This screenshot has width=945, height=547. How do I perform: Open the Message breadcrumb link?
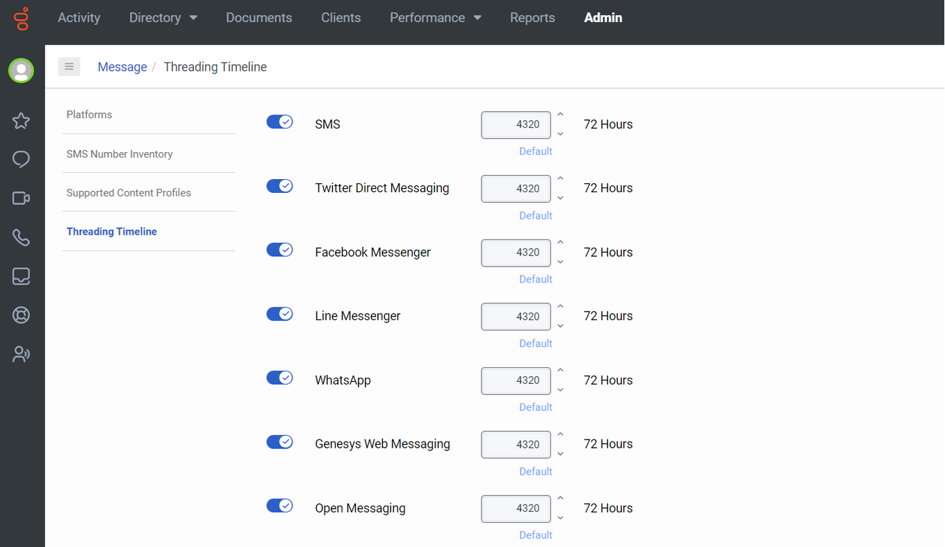(122, 67)
